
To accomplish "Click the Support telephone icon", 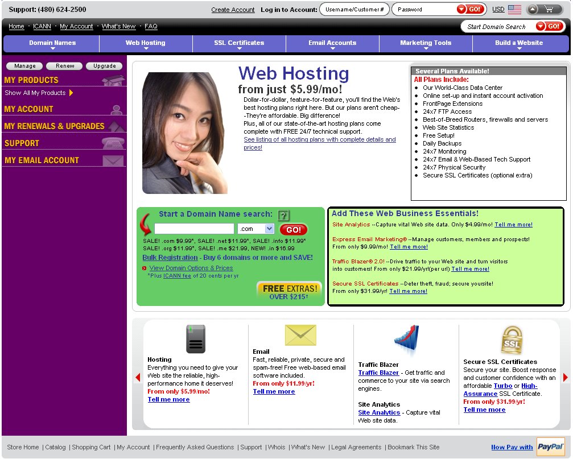I will click(113, 143).
